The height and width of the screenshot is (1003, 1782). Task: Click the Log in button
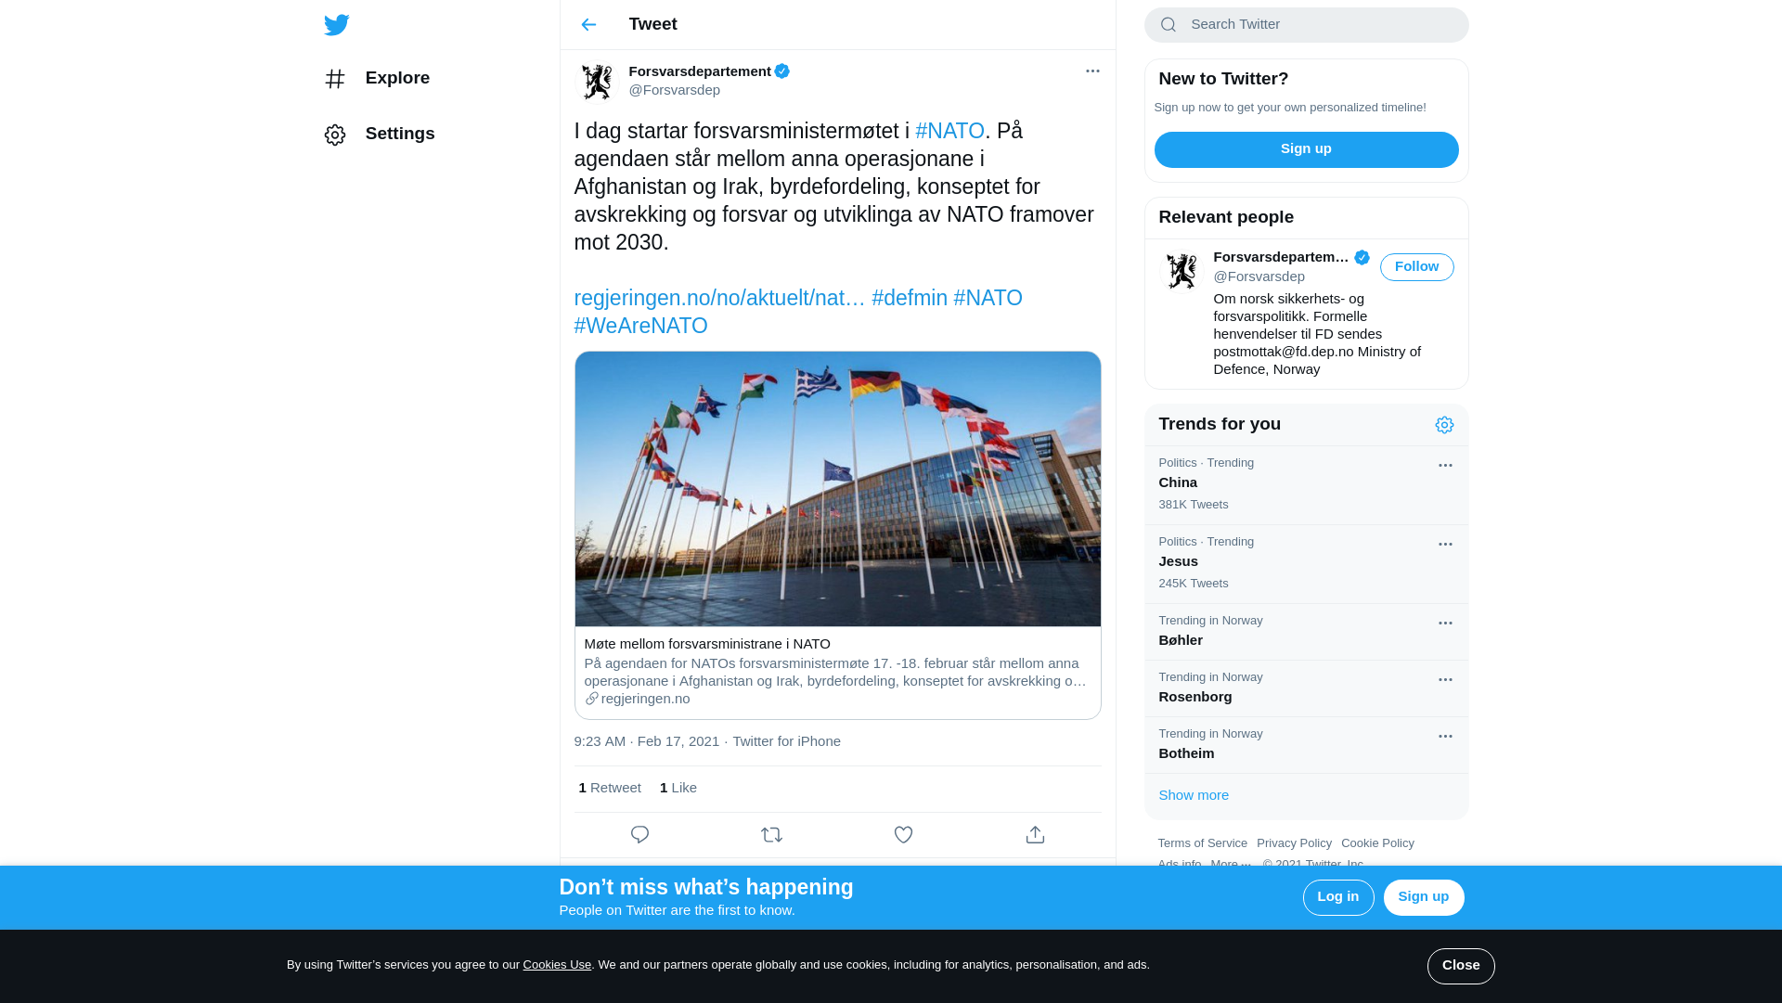click(x=1337, y=897)
